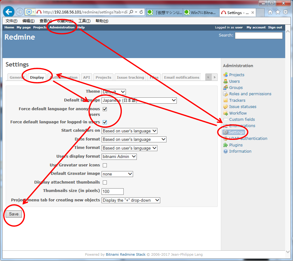Switch to the Projects settings tab
The image size is (293, 261).
(103, 77)
